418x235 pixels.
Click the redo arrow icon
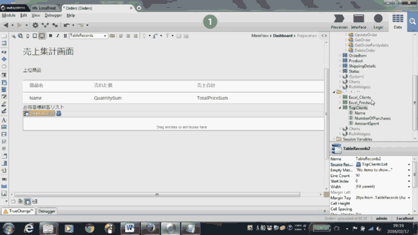pos(80,25)
